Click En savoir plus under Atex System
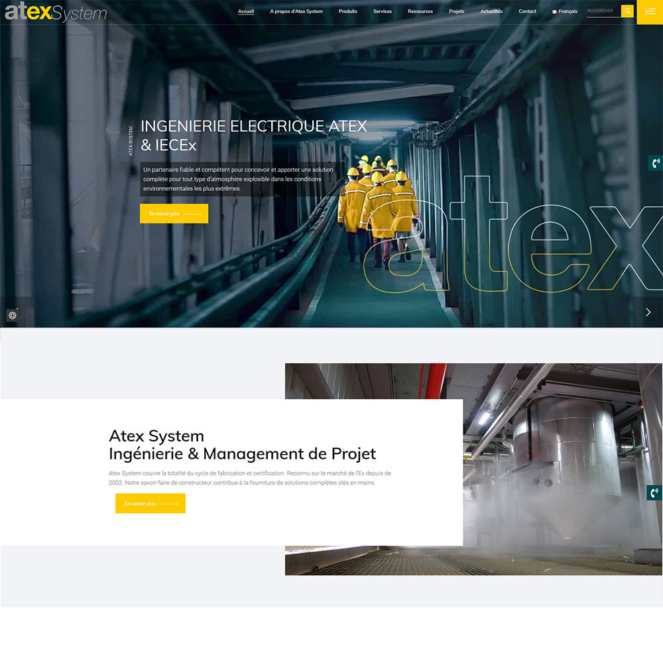Viewport: 663px width, 663px height. click(150, 503)
